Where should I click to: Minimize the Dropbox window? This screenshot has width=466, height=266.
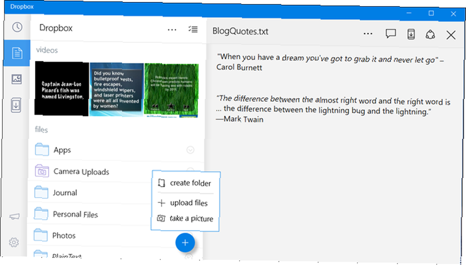pos(409,13)
